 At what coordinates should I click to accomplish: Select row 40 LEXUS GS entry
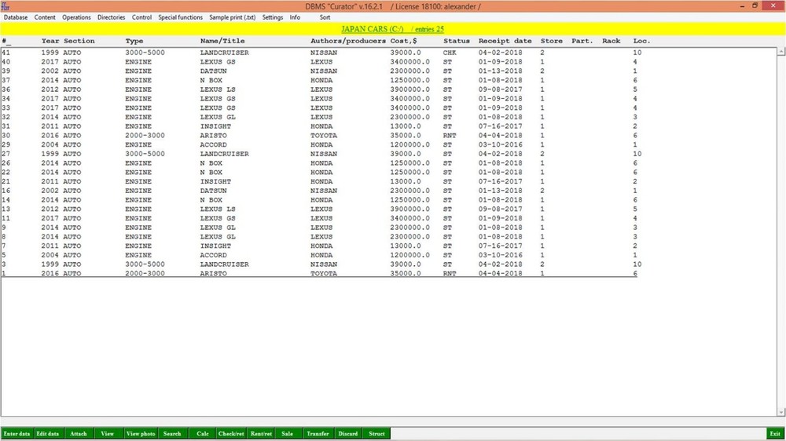point(321,61)
